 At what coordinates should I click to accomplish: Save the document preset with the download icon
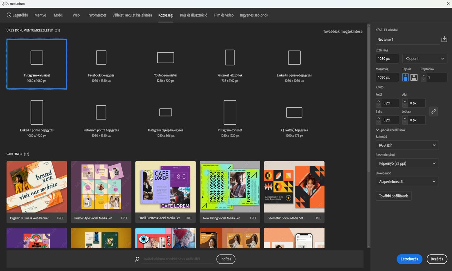pos(444,40)
